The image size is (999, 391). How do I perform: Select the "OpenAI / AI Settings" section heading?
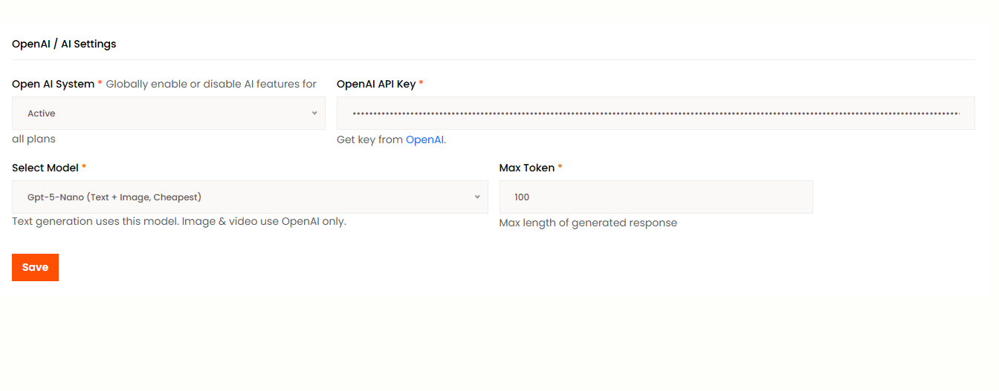(64, 44)
